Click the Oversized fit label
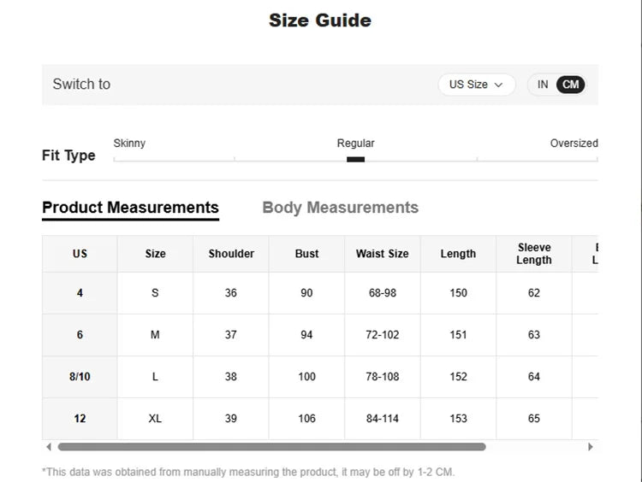 tap(574, 143)
